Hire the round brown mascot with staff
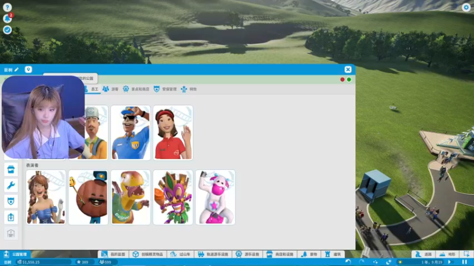 click(88, 197)
